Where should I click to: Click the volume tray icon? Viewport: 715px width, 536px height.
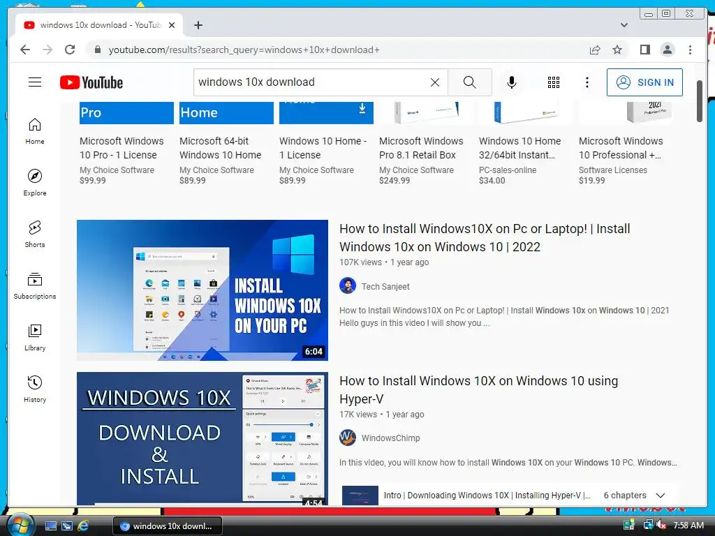pyautogui.click(x=661, y=526)
